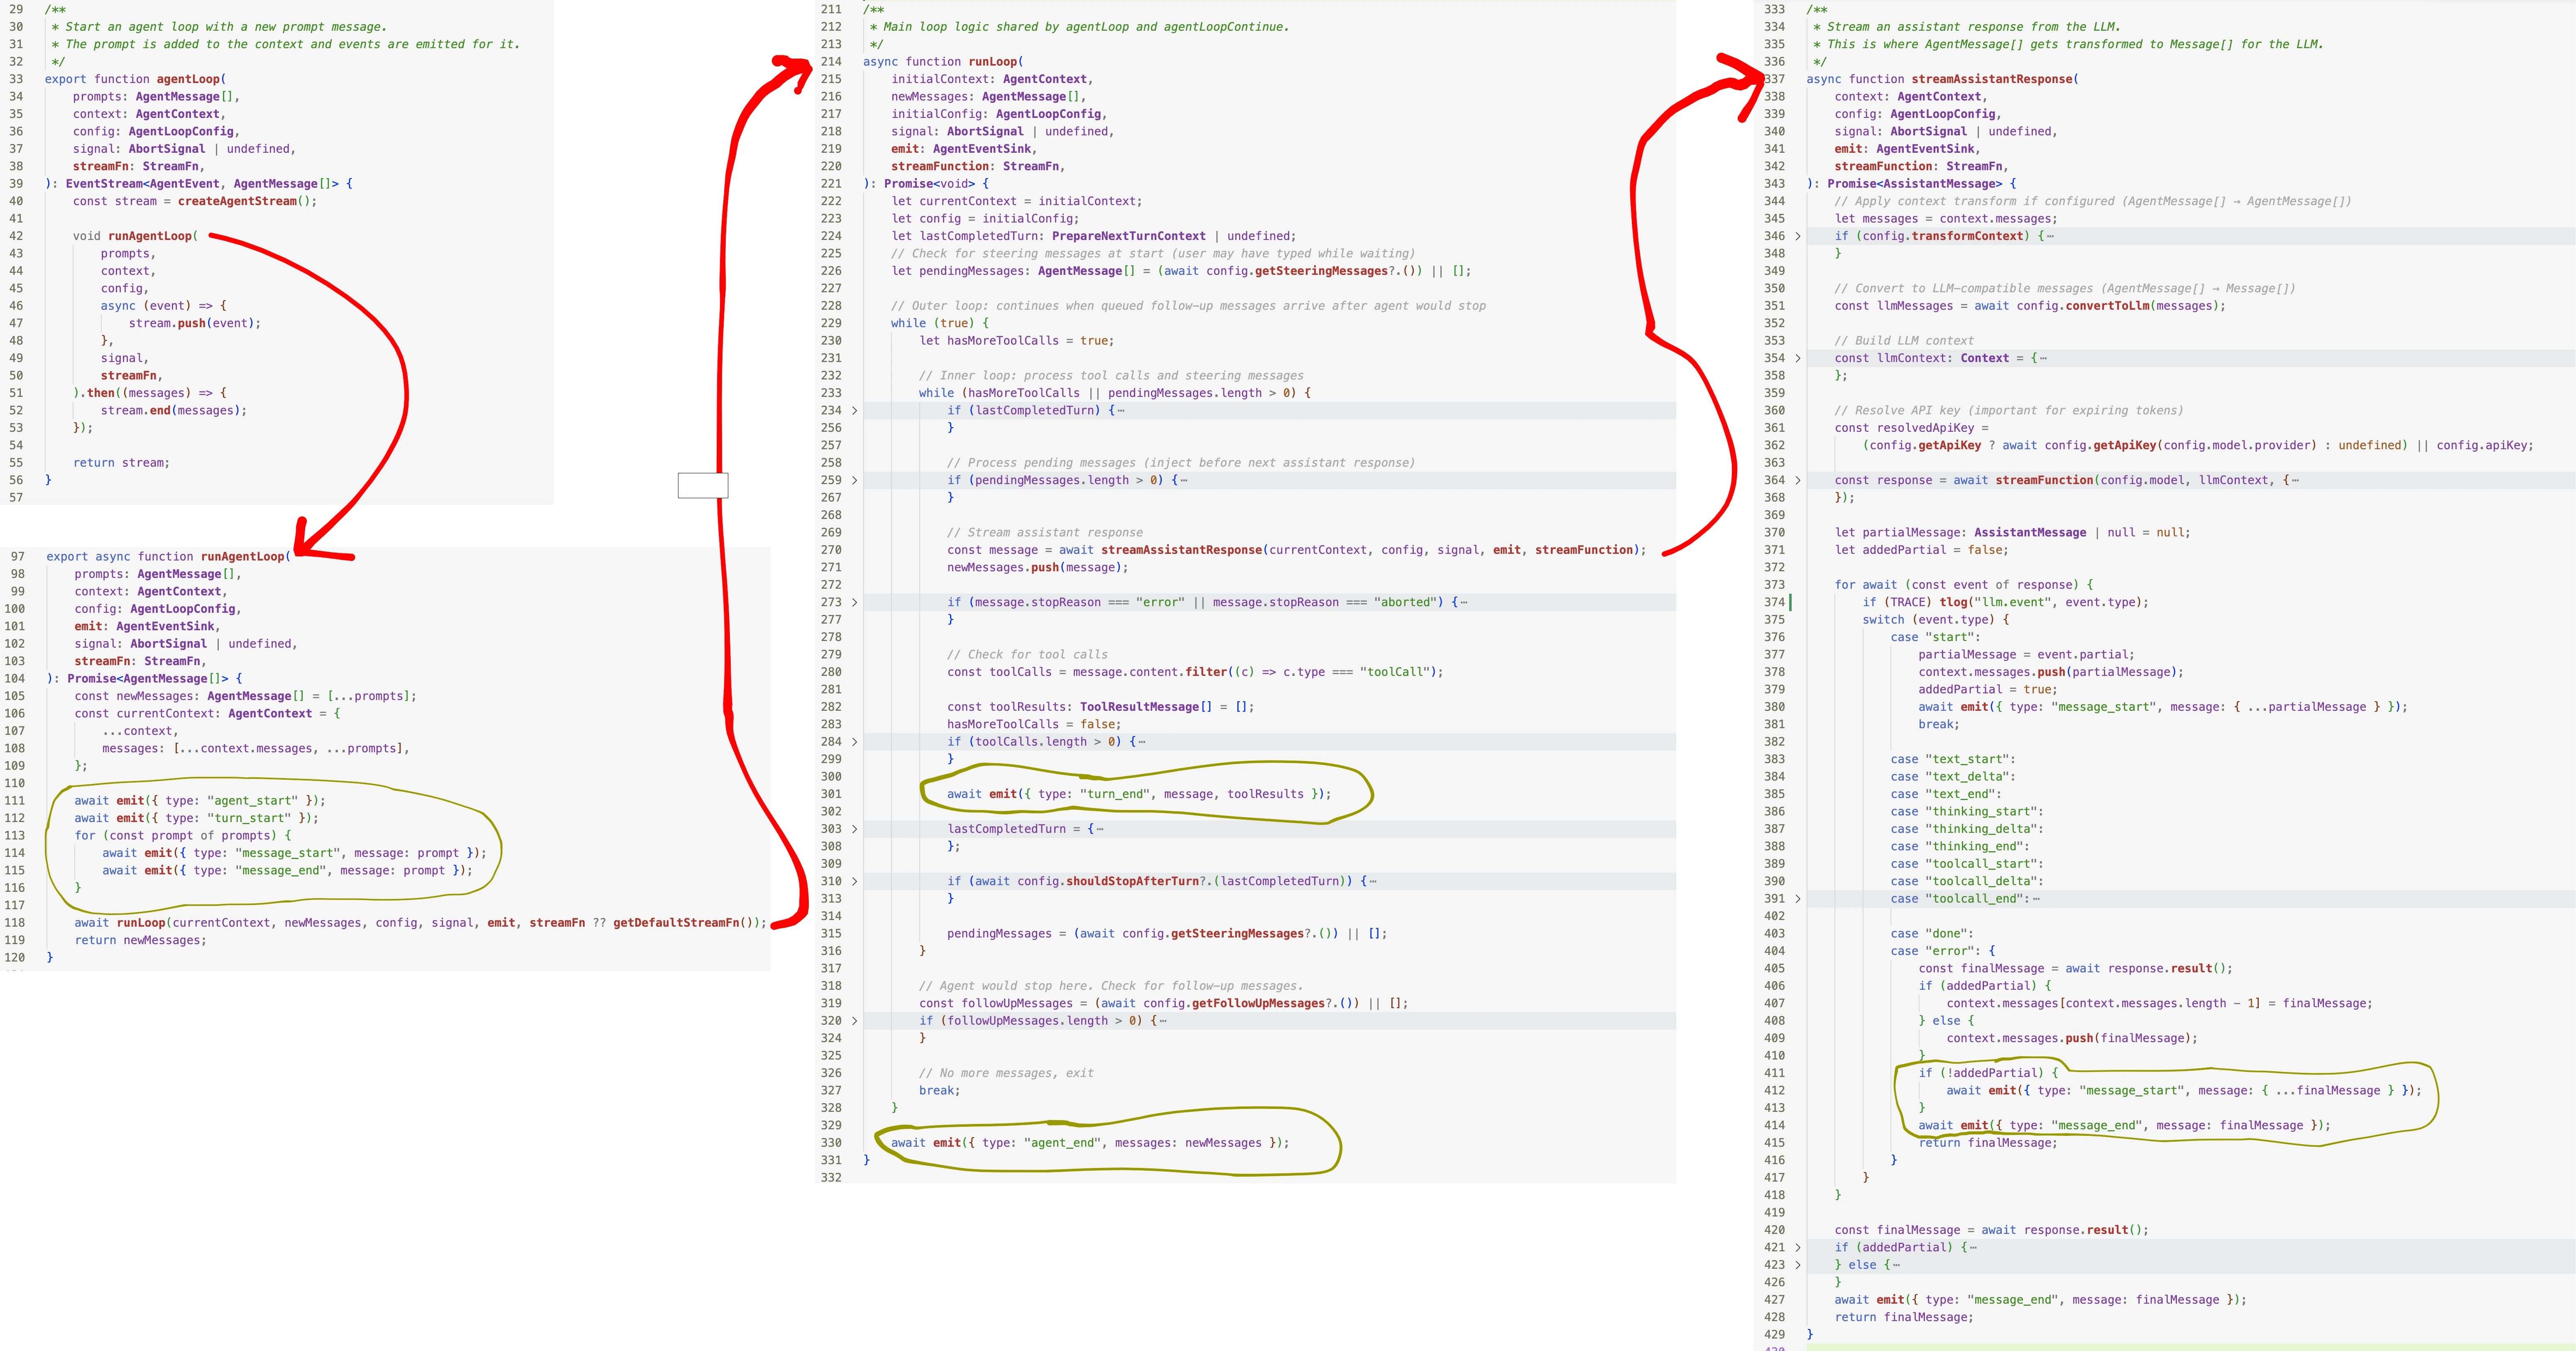Unfold the llmContext object at line 354

coord(1798,358)
